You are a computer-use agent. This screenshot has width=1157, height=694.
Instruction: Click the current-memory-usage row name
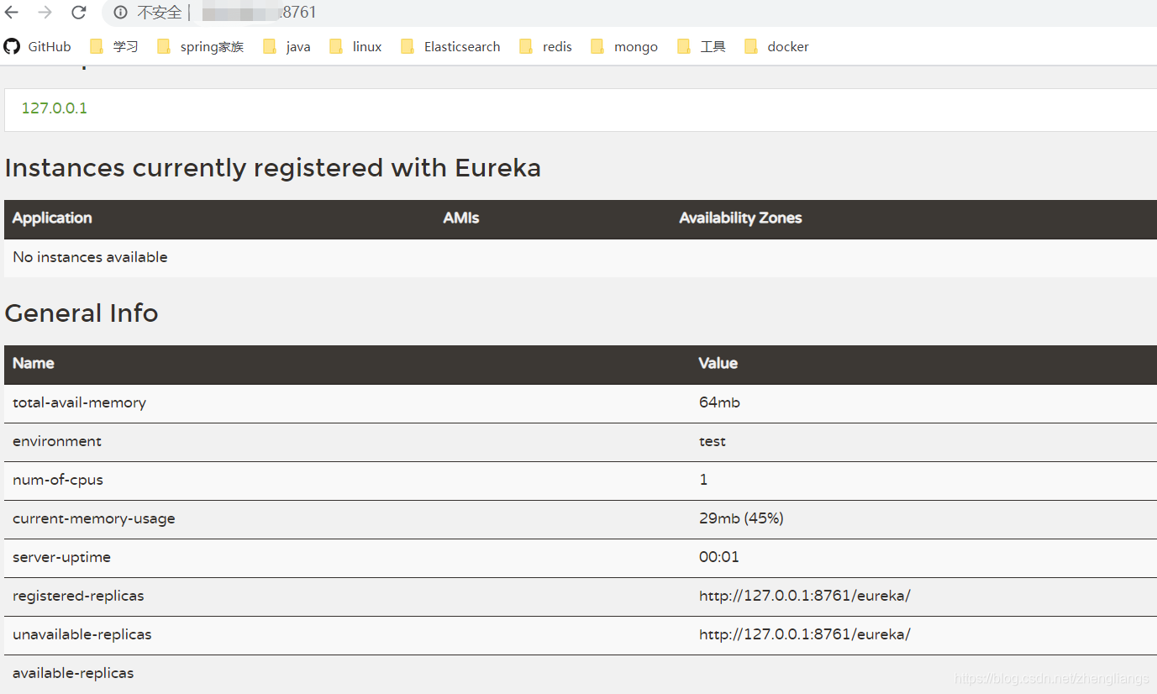click(94, 519)
